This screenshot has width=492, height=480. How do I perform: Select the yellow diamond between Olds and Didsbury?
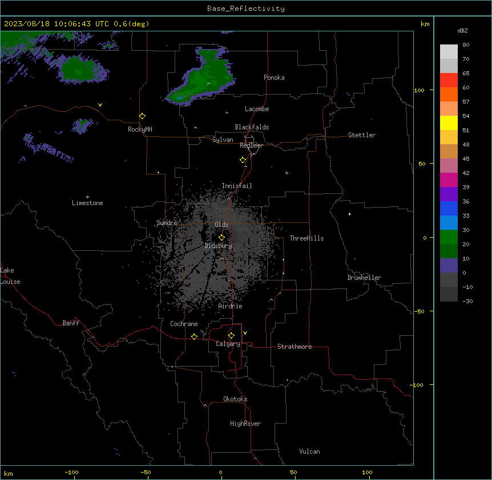221,238
